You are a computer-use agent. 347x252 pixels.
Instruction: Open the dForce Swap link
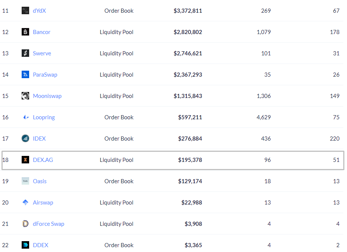click(x=49, y=224)
